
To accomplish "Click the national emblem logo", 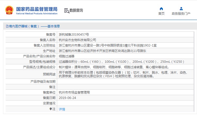I will pos(9,10).
